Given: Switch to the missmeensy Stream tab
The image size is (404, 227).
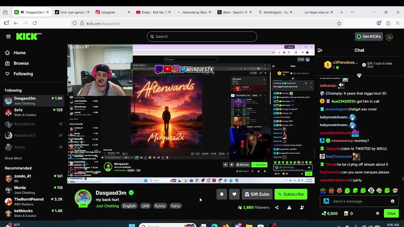Looking at the screenshot, I should [194, 12].
